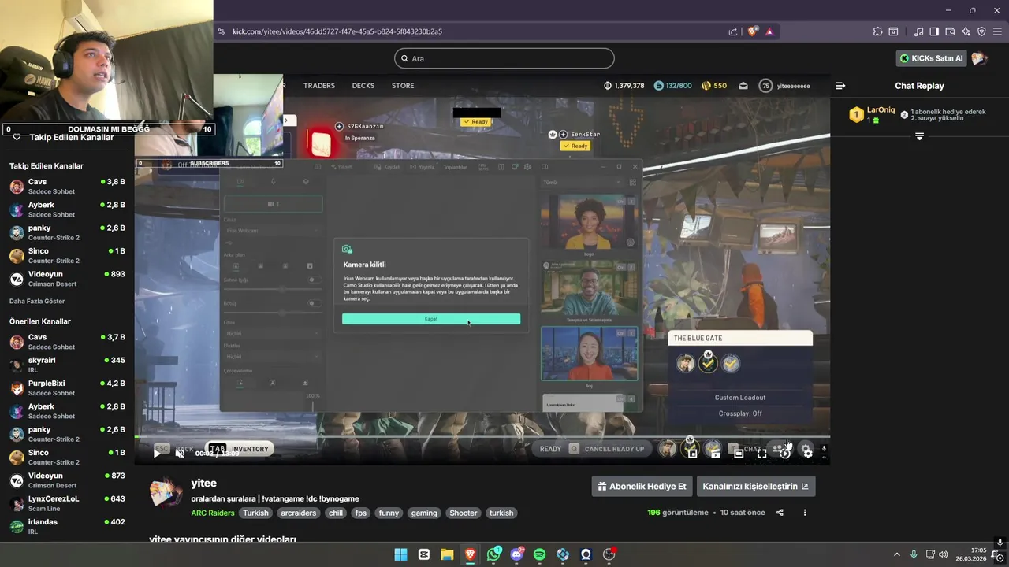Open Cavs channel in followed list
This screenshot has height=567, width=1009.
67,187
